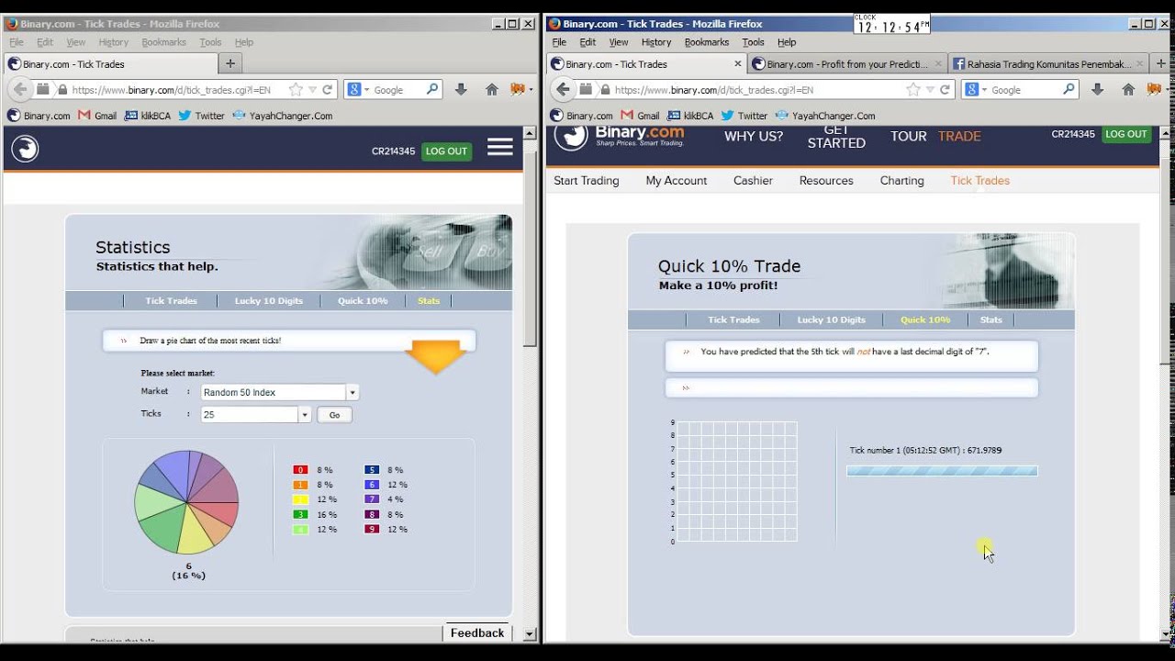This screenshot has height=661, width=1175.
Task: Click the pie chart in Statistics panel
Action: (x=187, y=502)
